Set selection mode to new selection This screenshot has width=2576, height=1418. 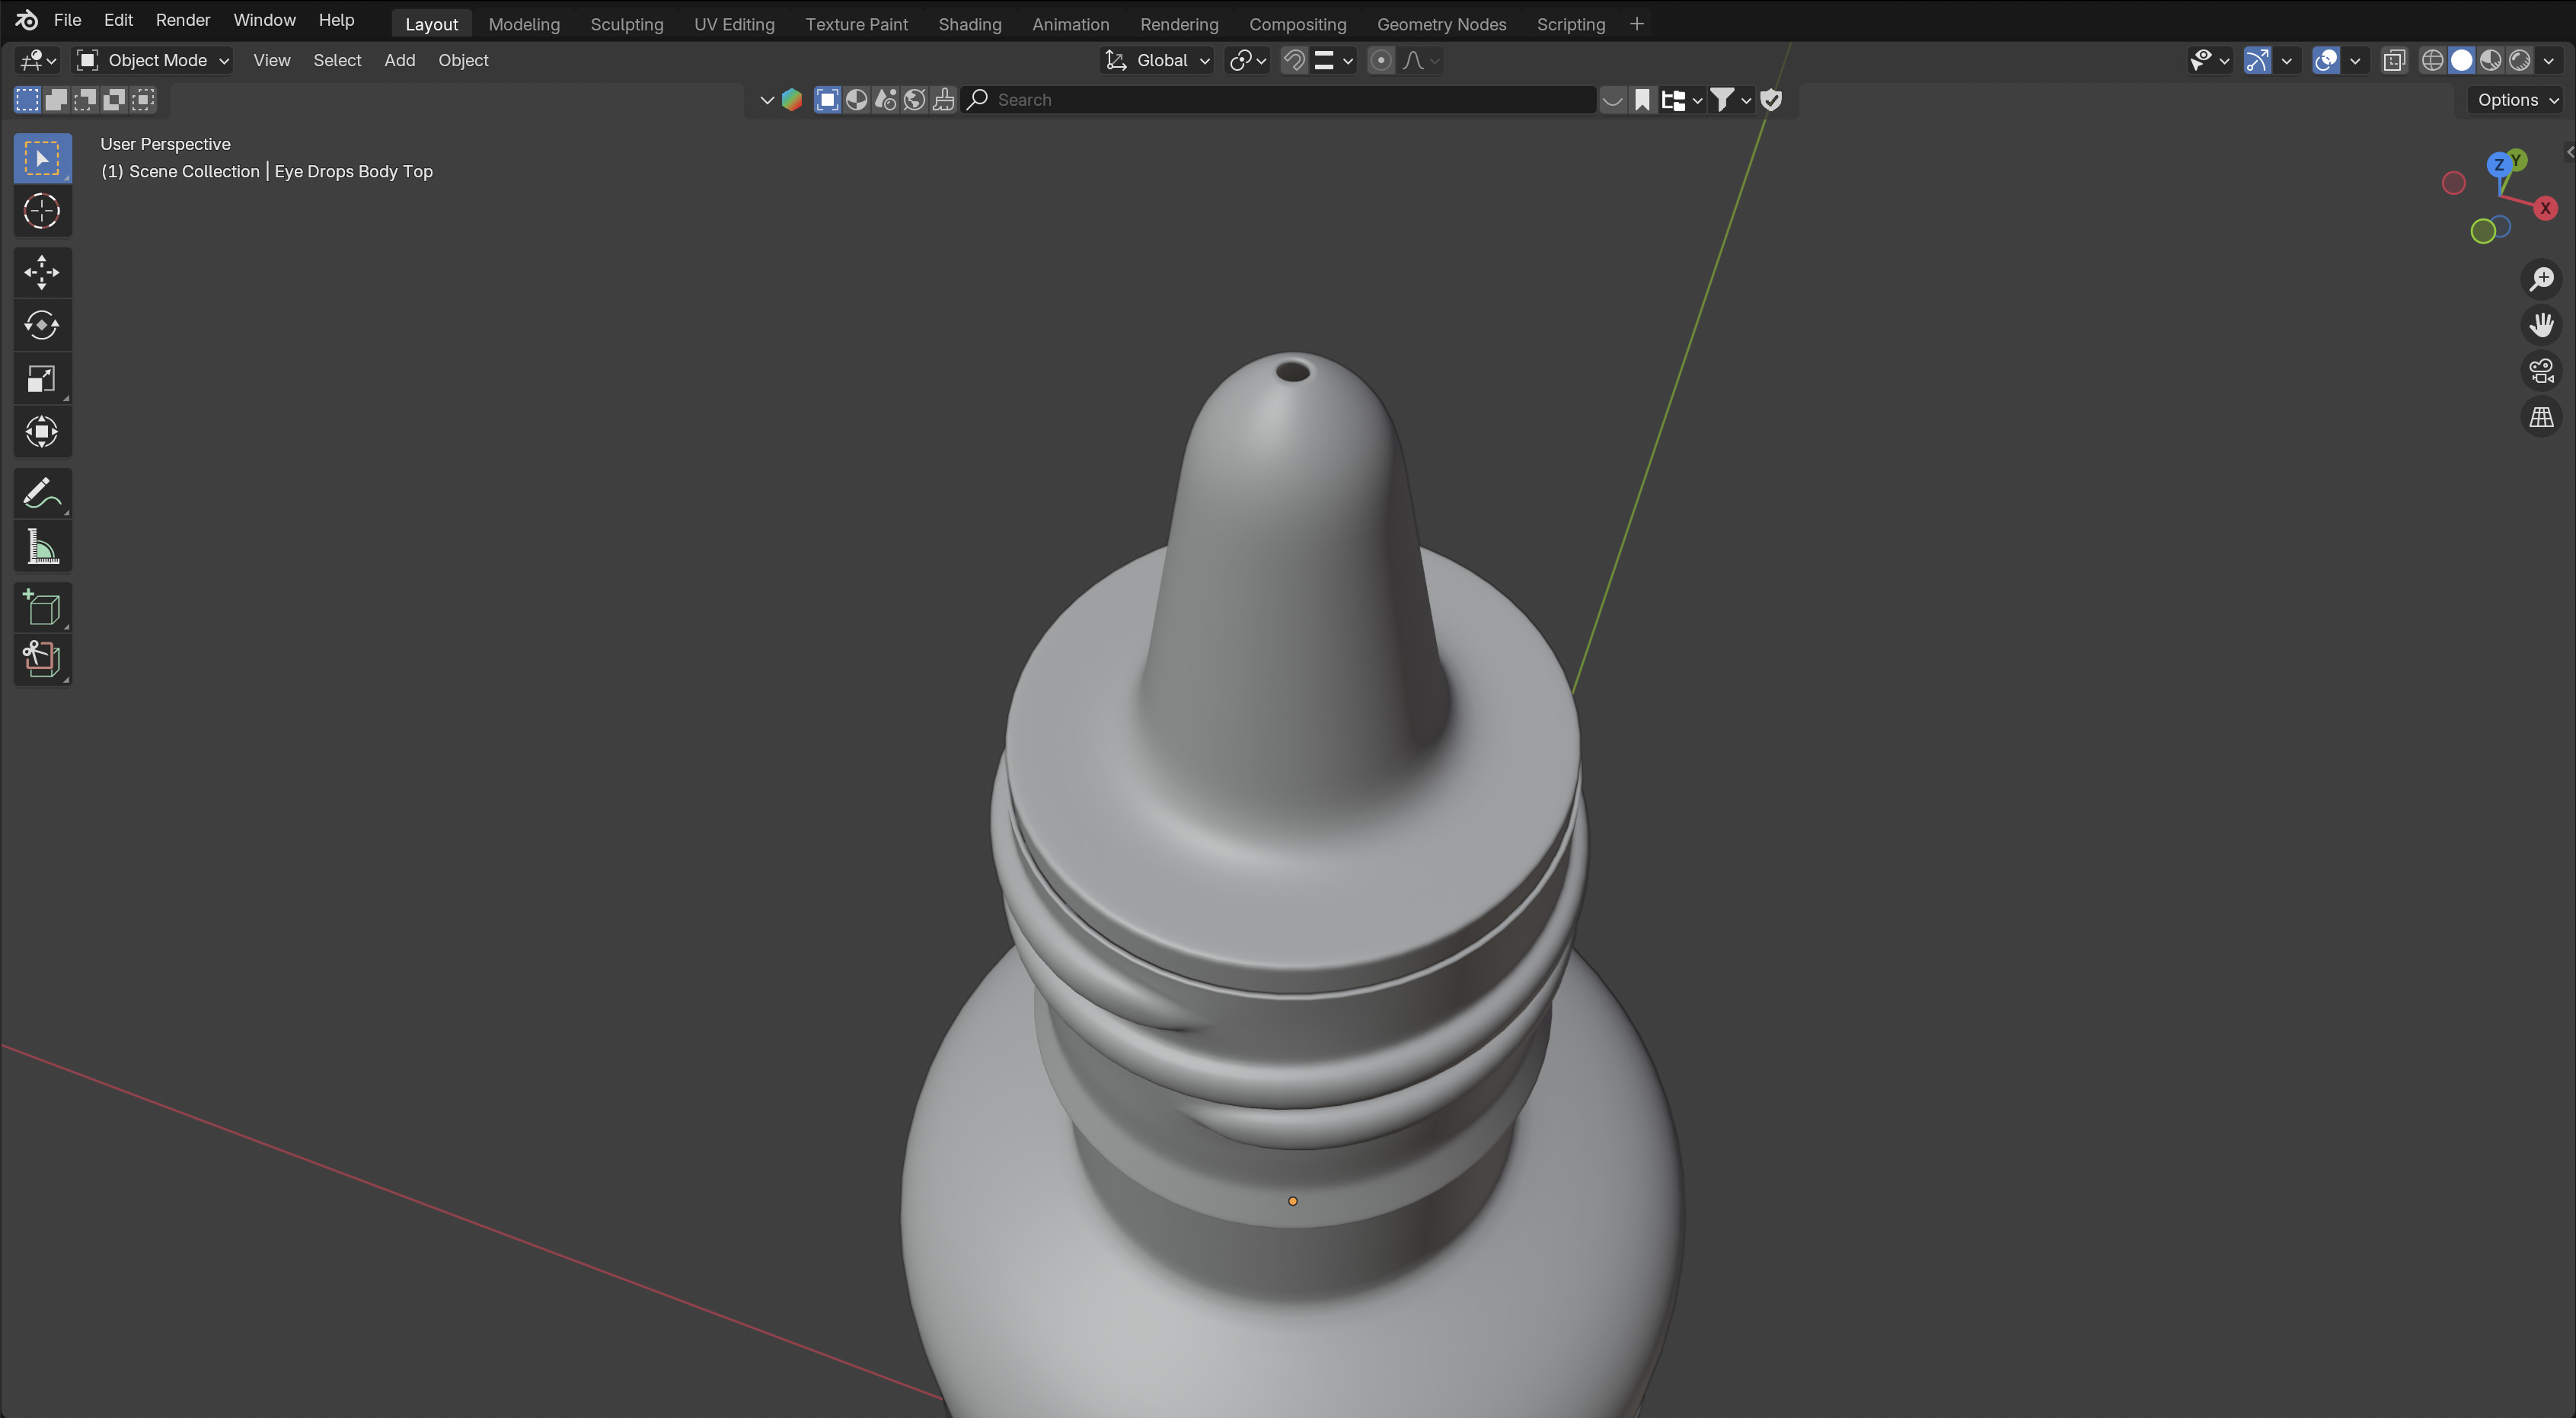click(27, 99)
